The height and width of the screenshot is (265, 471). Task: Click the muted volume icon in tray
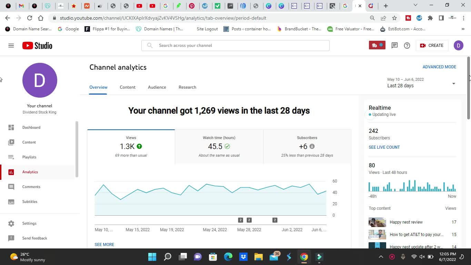pyautogui.click(x=422, y=257)
